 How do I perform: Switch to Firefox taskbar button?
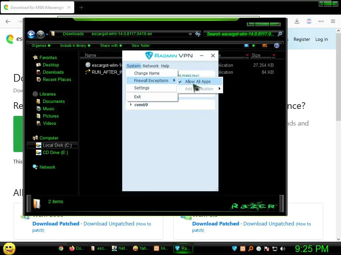(78, 248)
